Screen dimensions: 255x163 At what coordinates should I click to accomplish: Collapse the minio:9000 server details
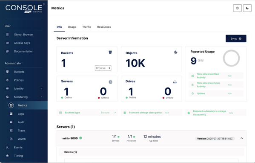pos(242,138)
